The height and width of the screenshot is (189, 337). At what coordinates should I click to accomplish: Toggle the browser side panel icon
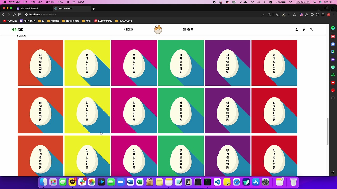point(323,15)
